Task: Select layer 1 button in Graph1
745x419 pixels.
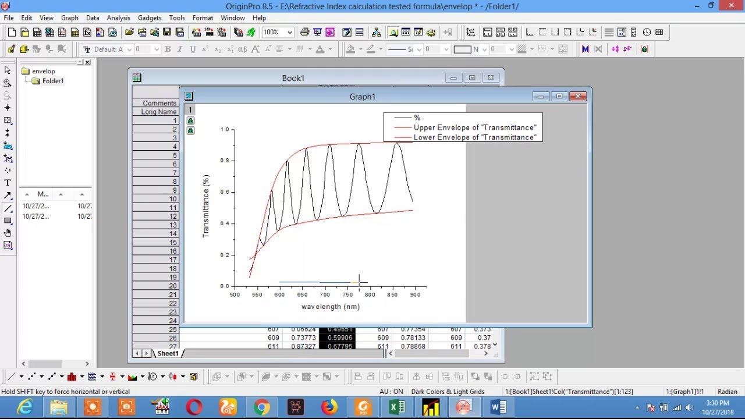Action: [x=190, y=110]
